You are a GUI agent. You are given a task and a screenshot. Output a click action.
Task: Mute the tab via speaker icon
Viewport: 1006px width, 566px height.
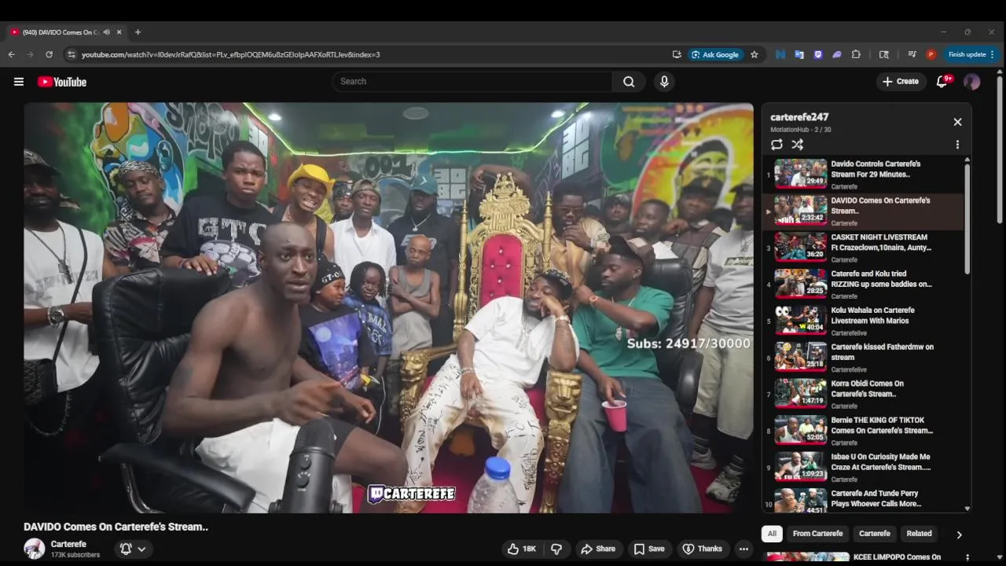pyautogui.click(x=106, y=32)
